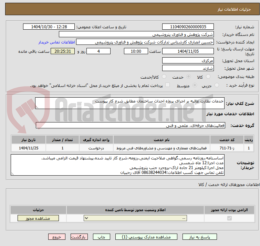Click the remaining days field showing 4
This screenshot has width=260, height=246.
(x=98, y=51)
